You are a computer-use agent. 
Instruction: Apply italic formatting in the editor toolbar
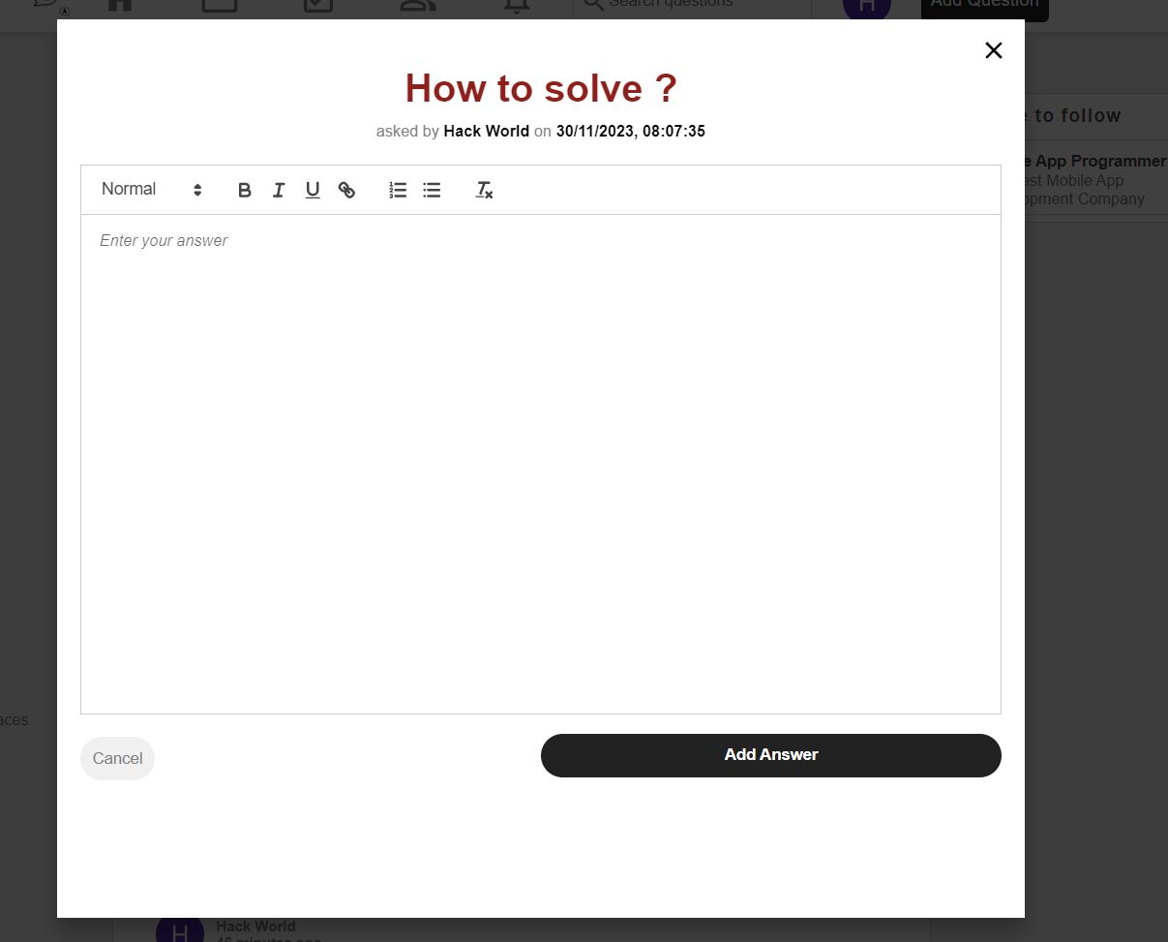(x=279, y=190)
